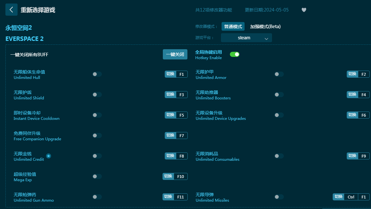
Task: Click 切换 button for F8 hotkey
Action: tap(170, 156)
